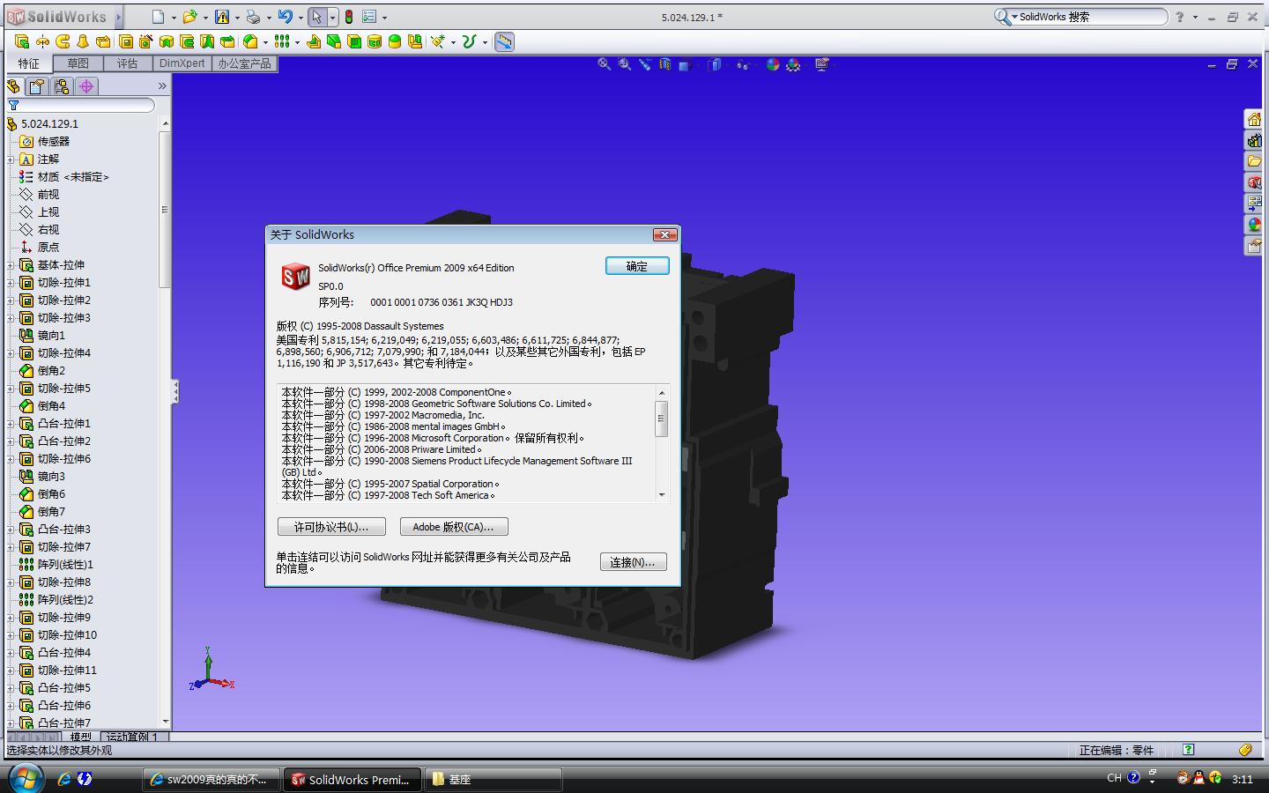Open the Appearances color ball pane icon
The width and height of the screenshot is (1269, 793).
(1254, 225)
